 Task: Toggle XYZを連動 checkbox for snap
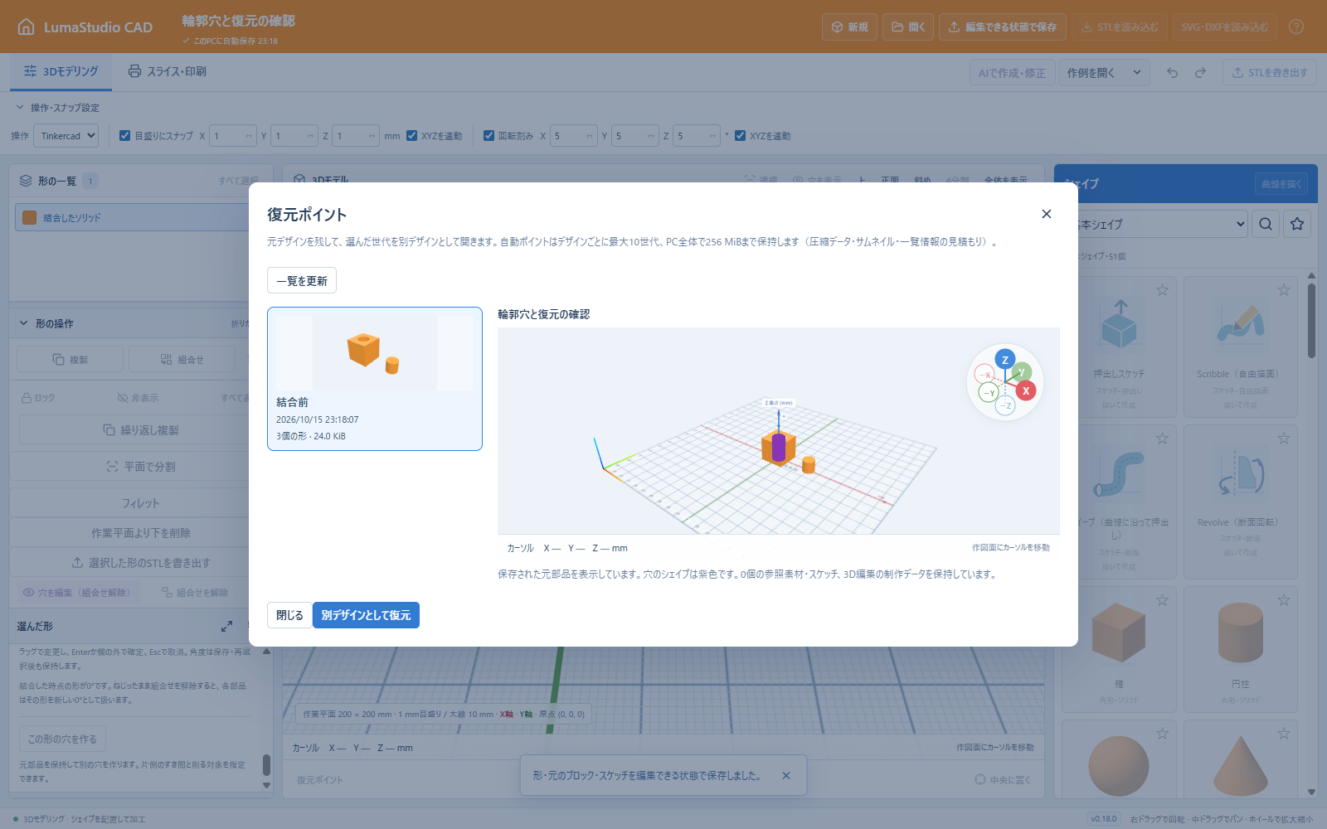point(411,136)
